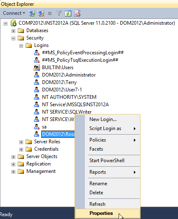Open the Policies submenu

tap(108, 140)
